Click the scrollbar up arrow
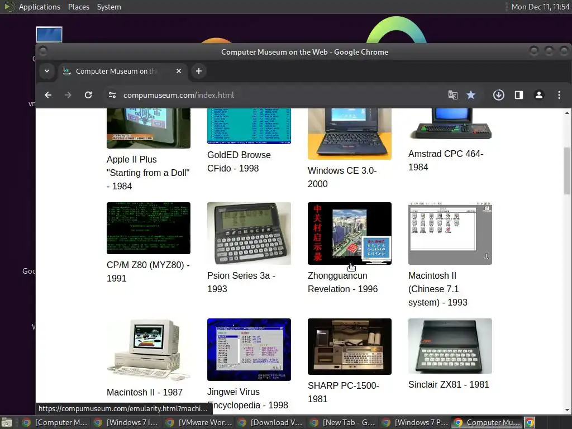 [567, 113]
